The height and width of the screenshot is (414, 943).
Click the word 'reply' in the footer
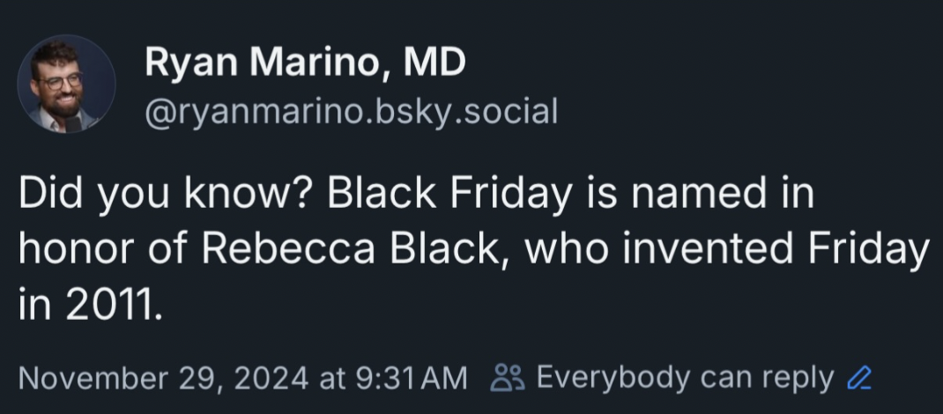pos(798,378)
